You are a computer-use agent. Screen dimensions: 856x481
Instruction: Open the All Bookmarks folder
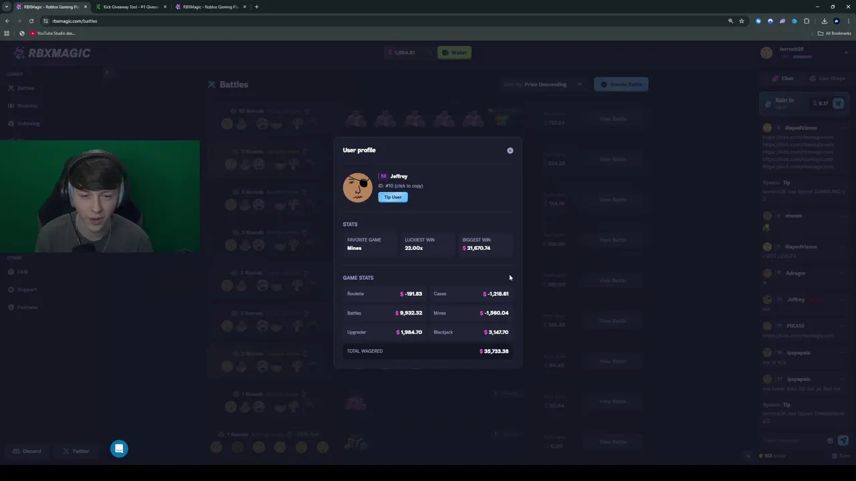point(835,33)
